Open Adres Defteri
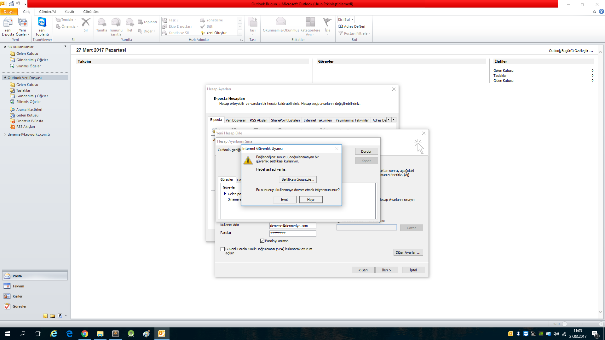The image size is (605, 340). 352,26
